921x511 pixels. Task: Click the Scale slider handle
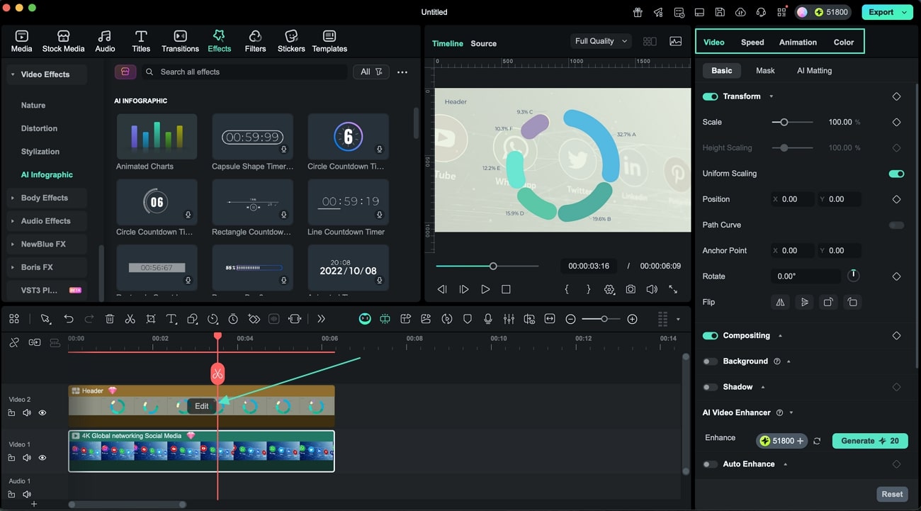tap(784, 122)
